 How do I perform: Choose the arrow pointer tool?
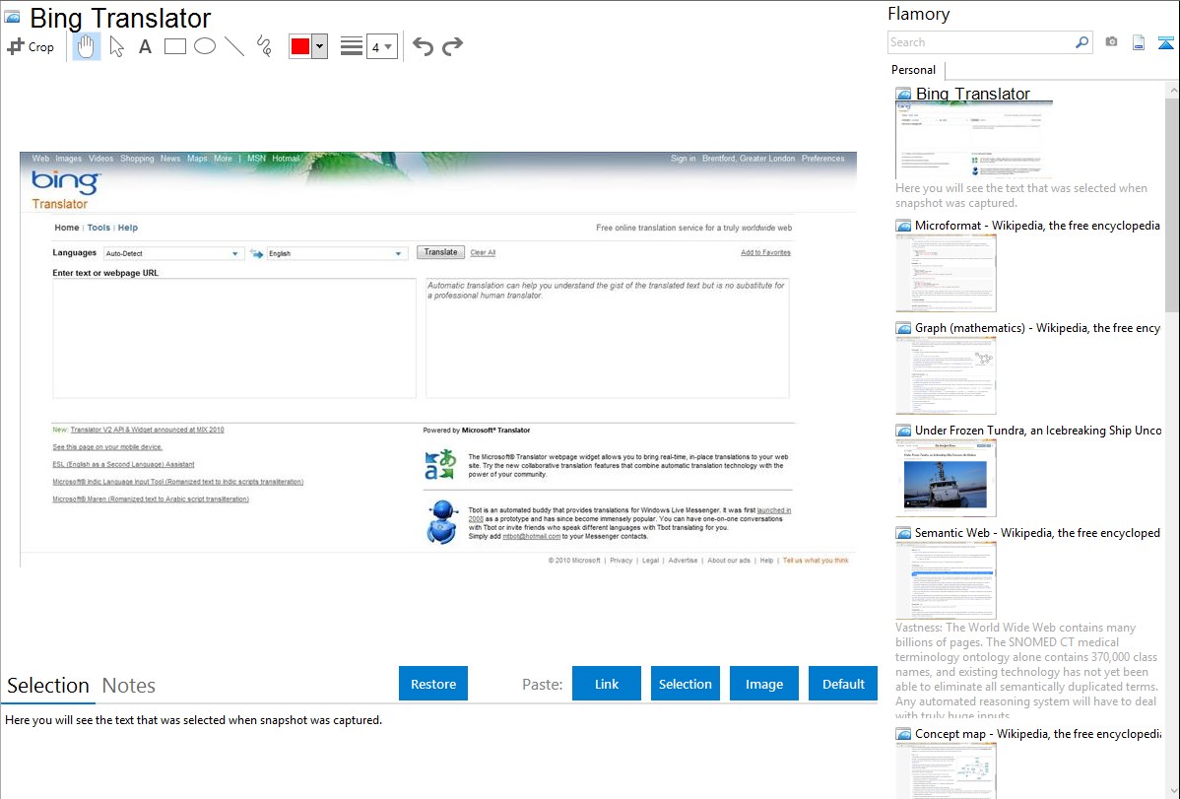pos(116,46)
